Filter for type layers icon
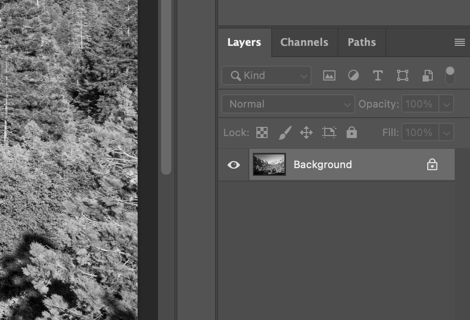470x320 pixels. pos(378,75)
